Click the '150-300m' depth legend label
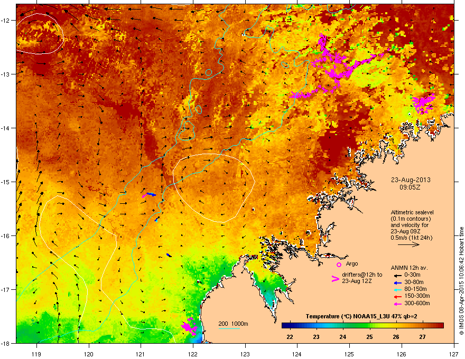Image resolution: width=465 pixels, height=359 pixels. pos(417,296)
